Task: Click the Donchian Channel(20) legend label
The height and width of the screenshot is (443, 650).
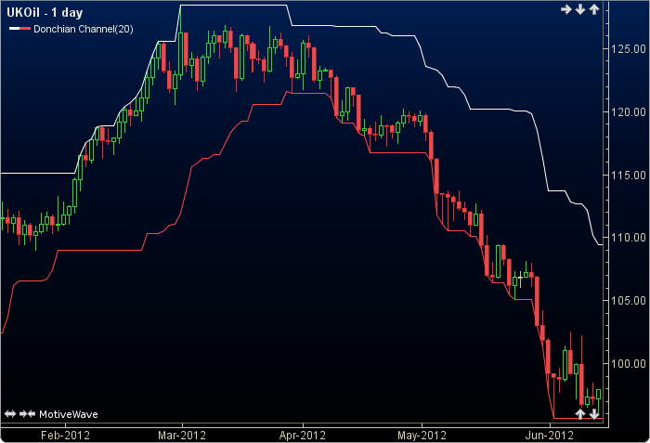Action: 84,29
